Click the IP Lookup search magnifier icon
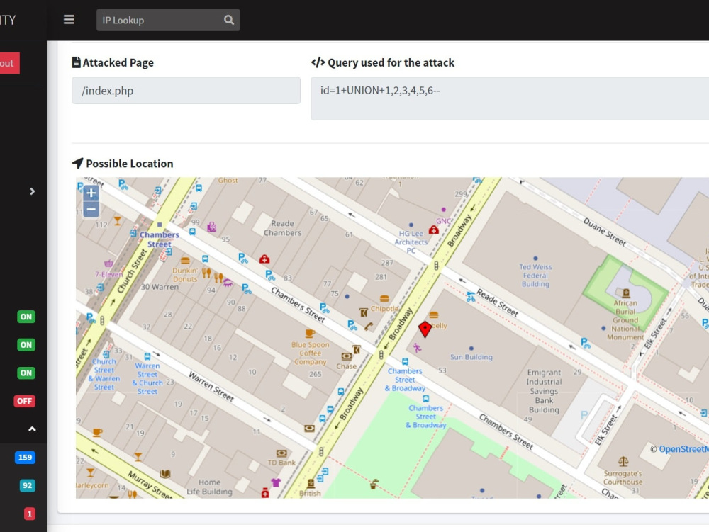Image resolution: width=709 pixels, height=532 pixels. (229, 20)
